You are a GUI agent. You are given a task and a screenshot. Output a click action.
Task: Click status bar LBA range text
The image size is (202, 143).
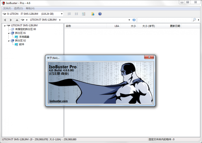coord(39,140)
